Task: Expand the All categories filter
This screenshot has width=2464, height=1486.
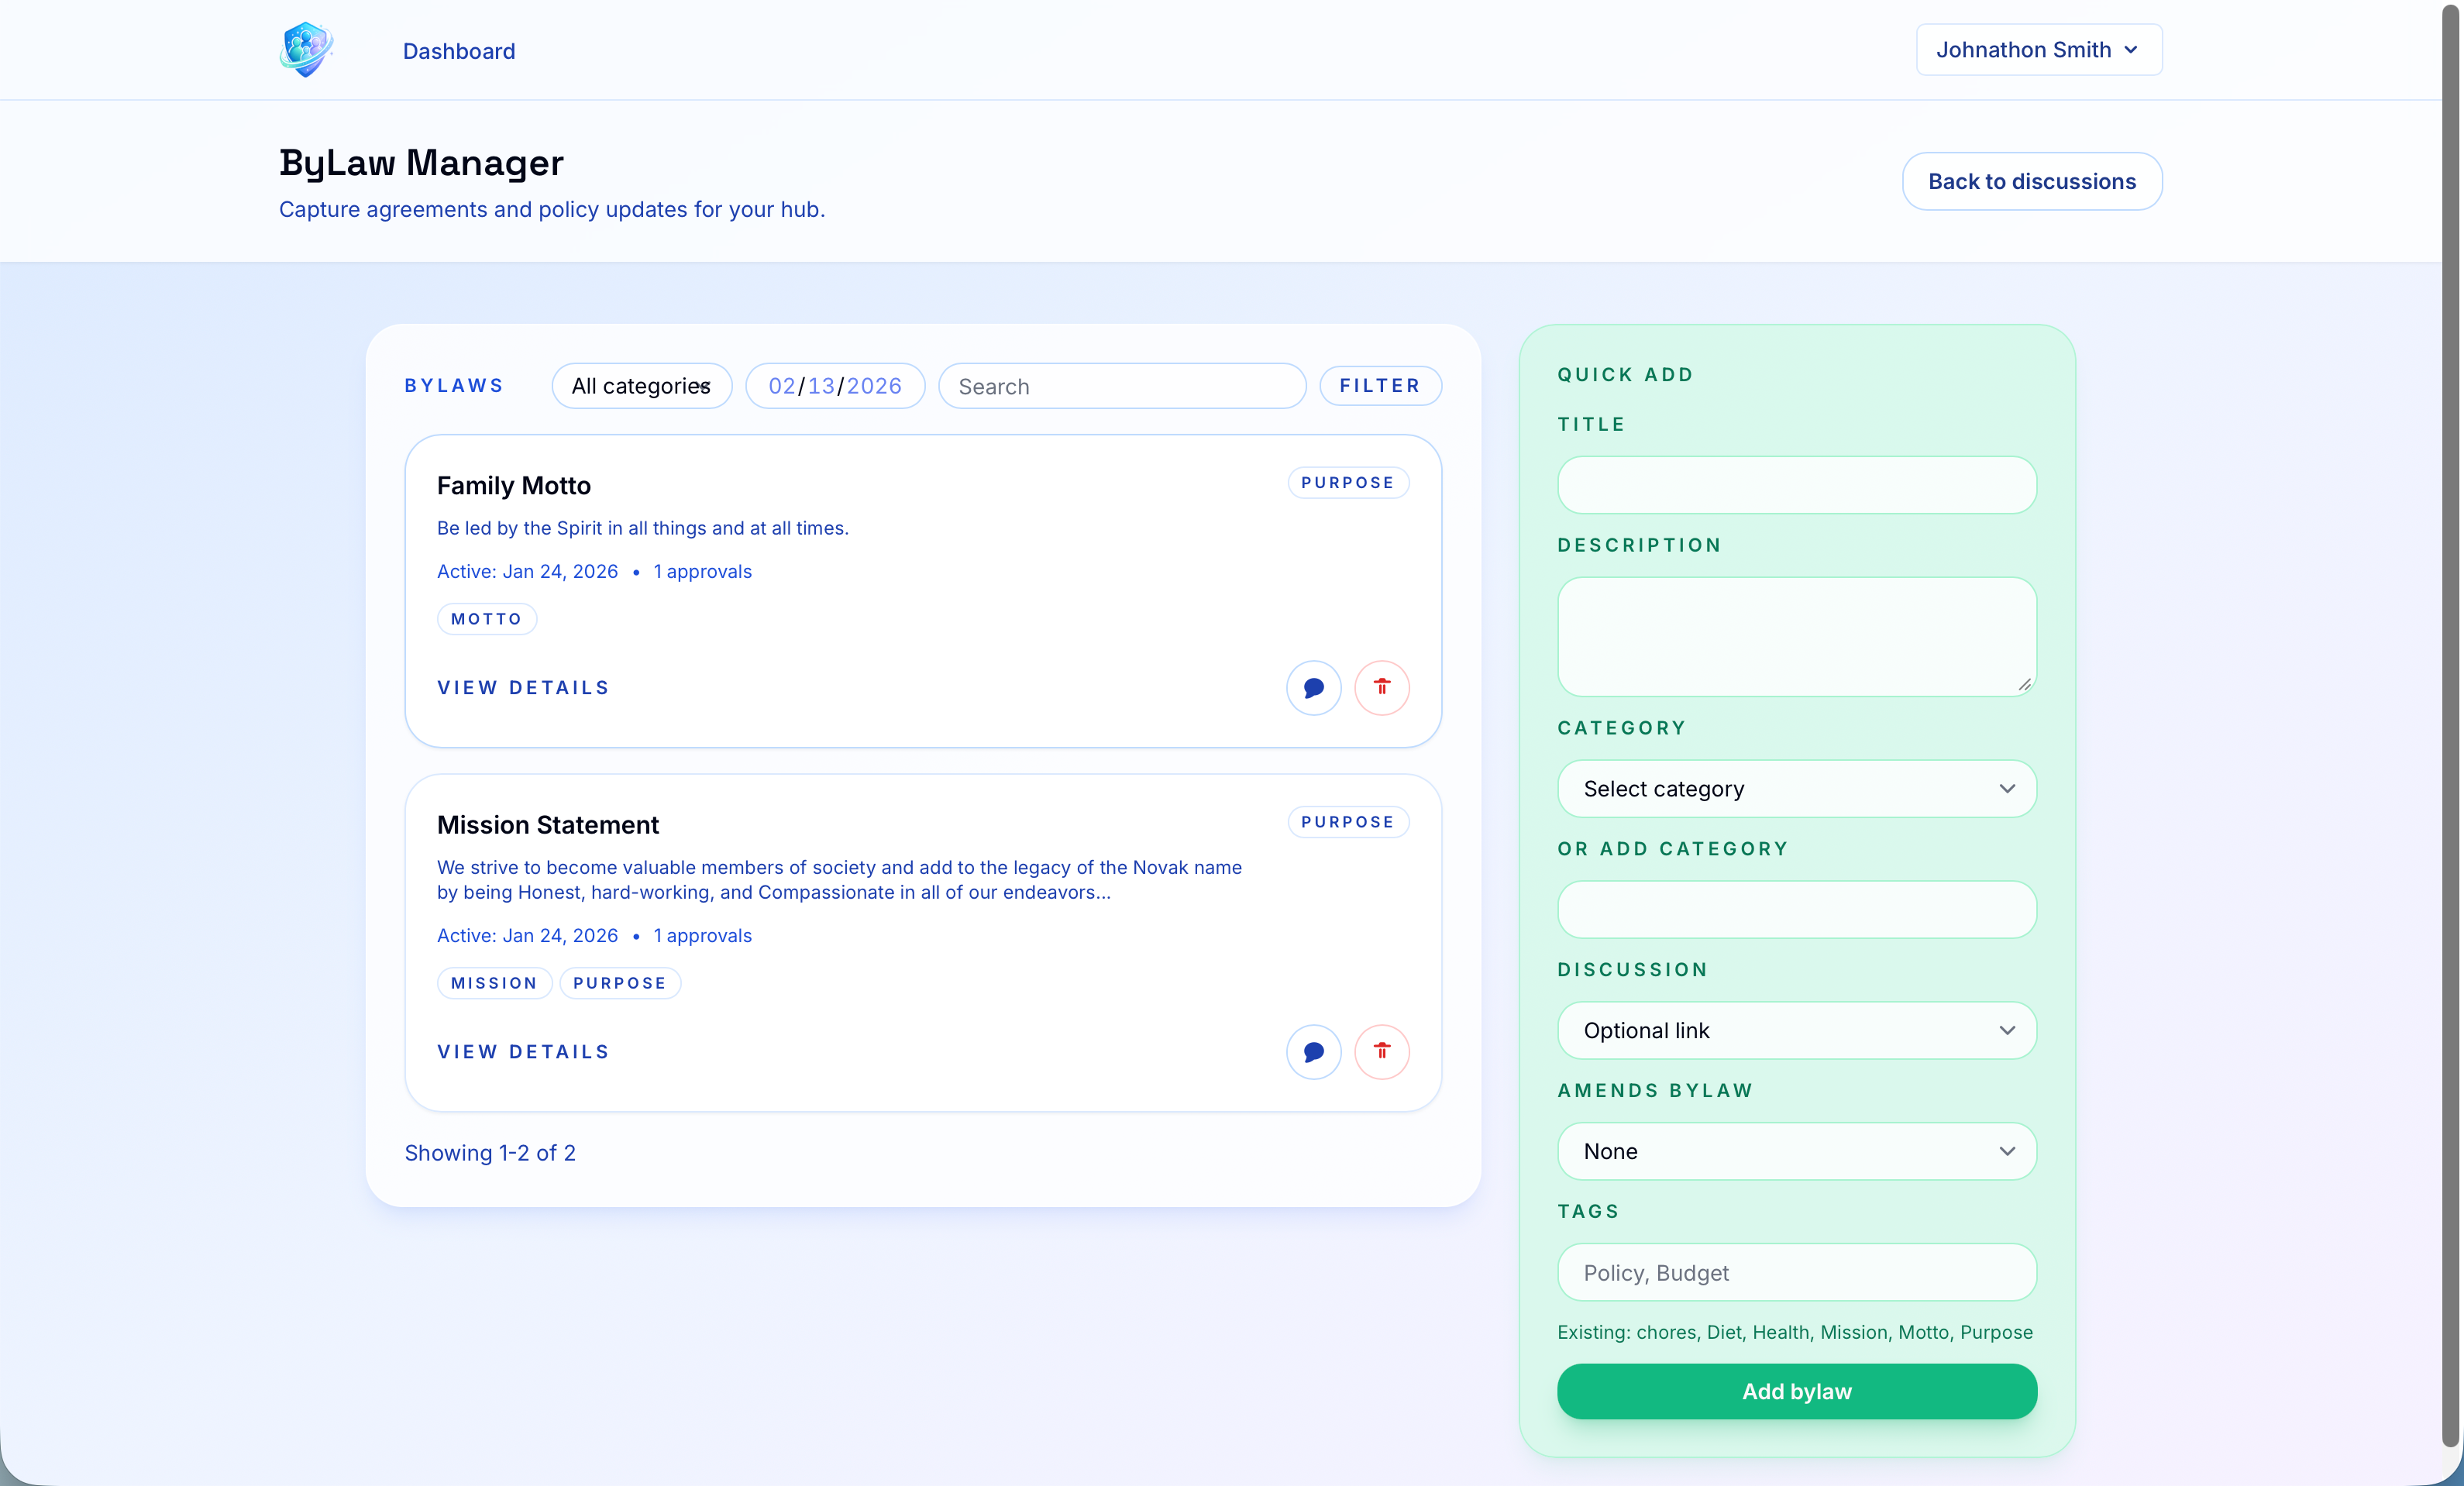Action: tap(641, 386)
